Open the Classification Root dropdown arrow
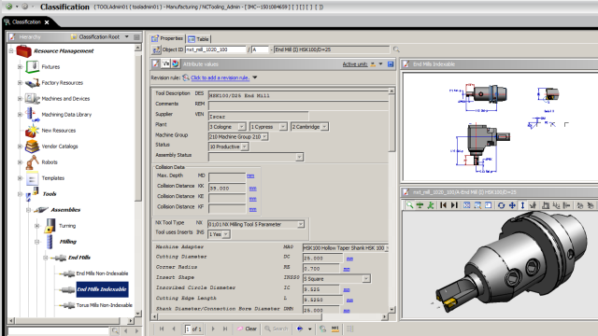The width and height of the screenshot is (598, 336). (127, 37)
